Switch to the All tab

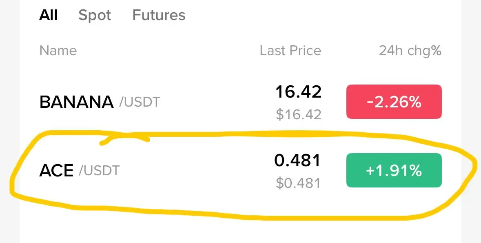point(48,15)
